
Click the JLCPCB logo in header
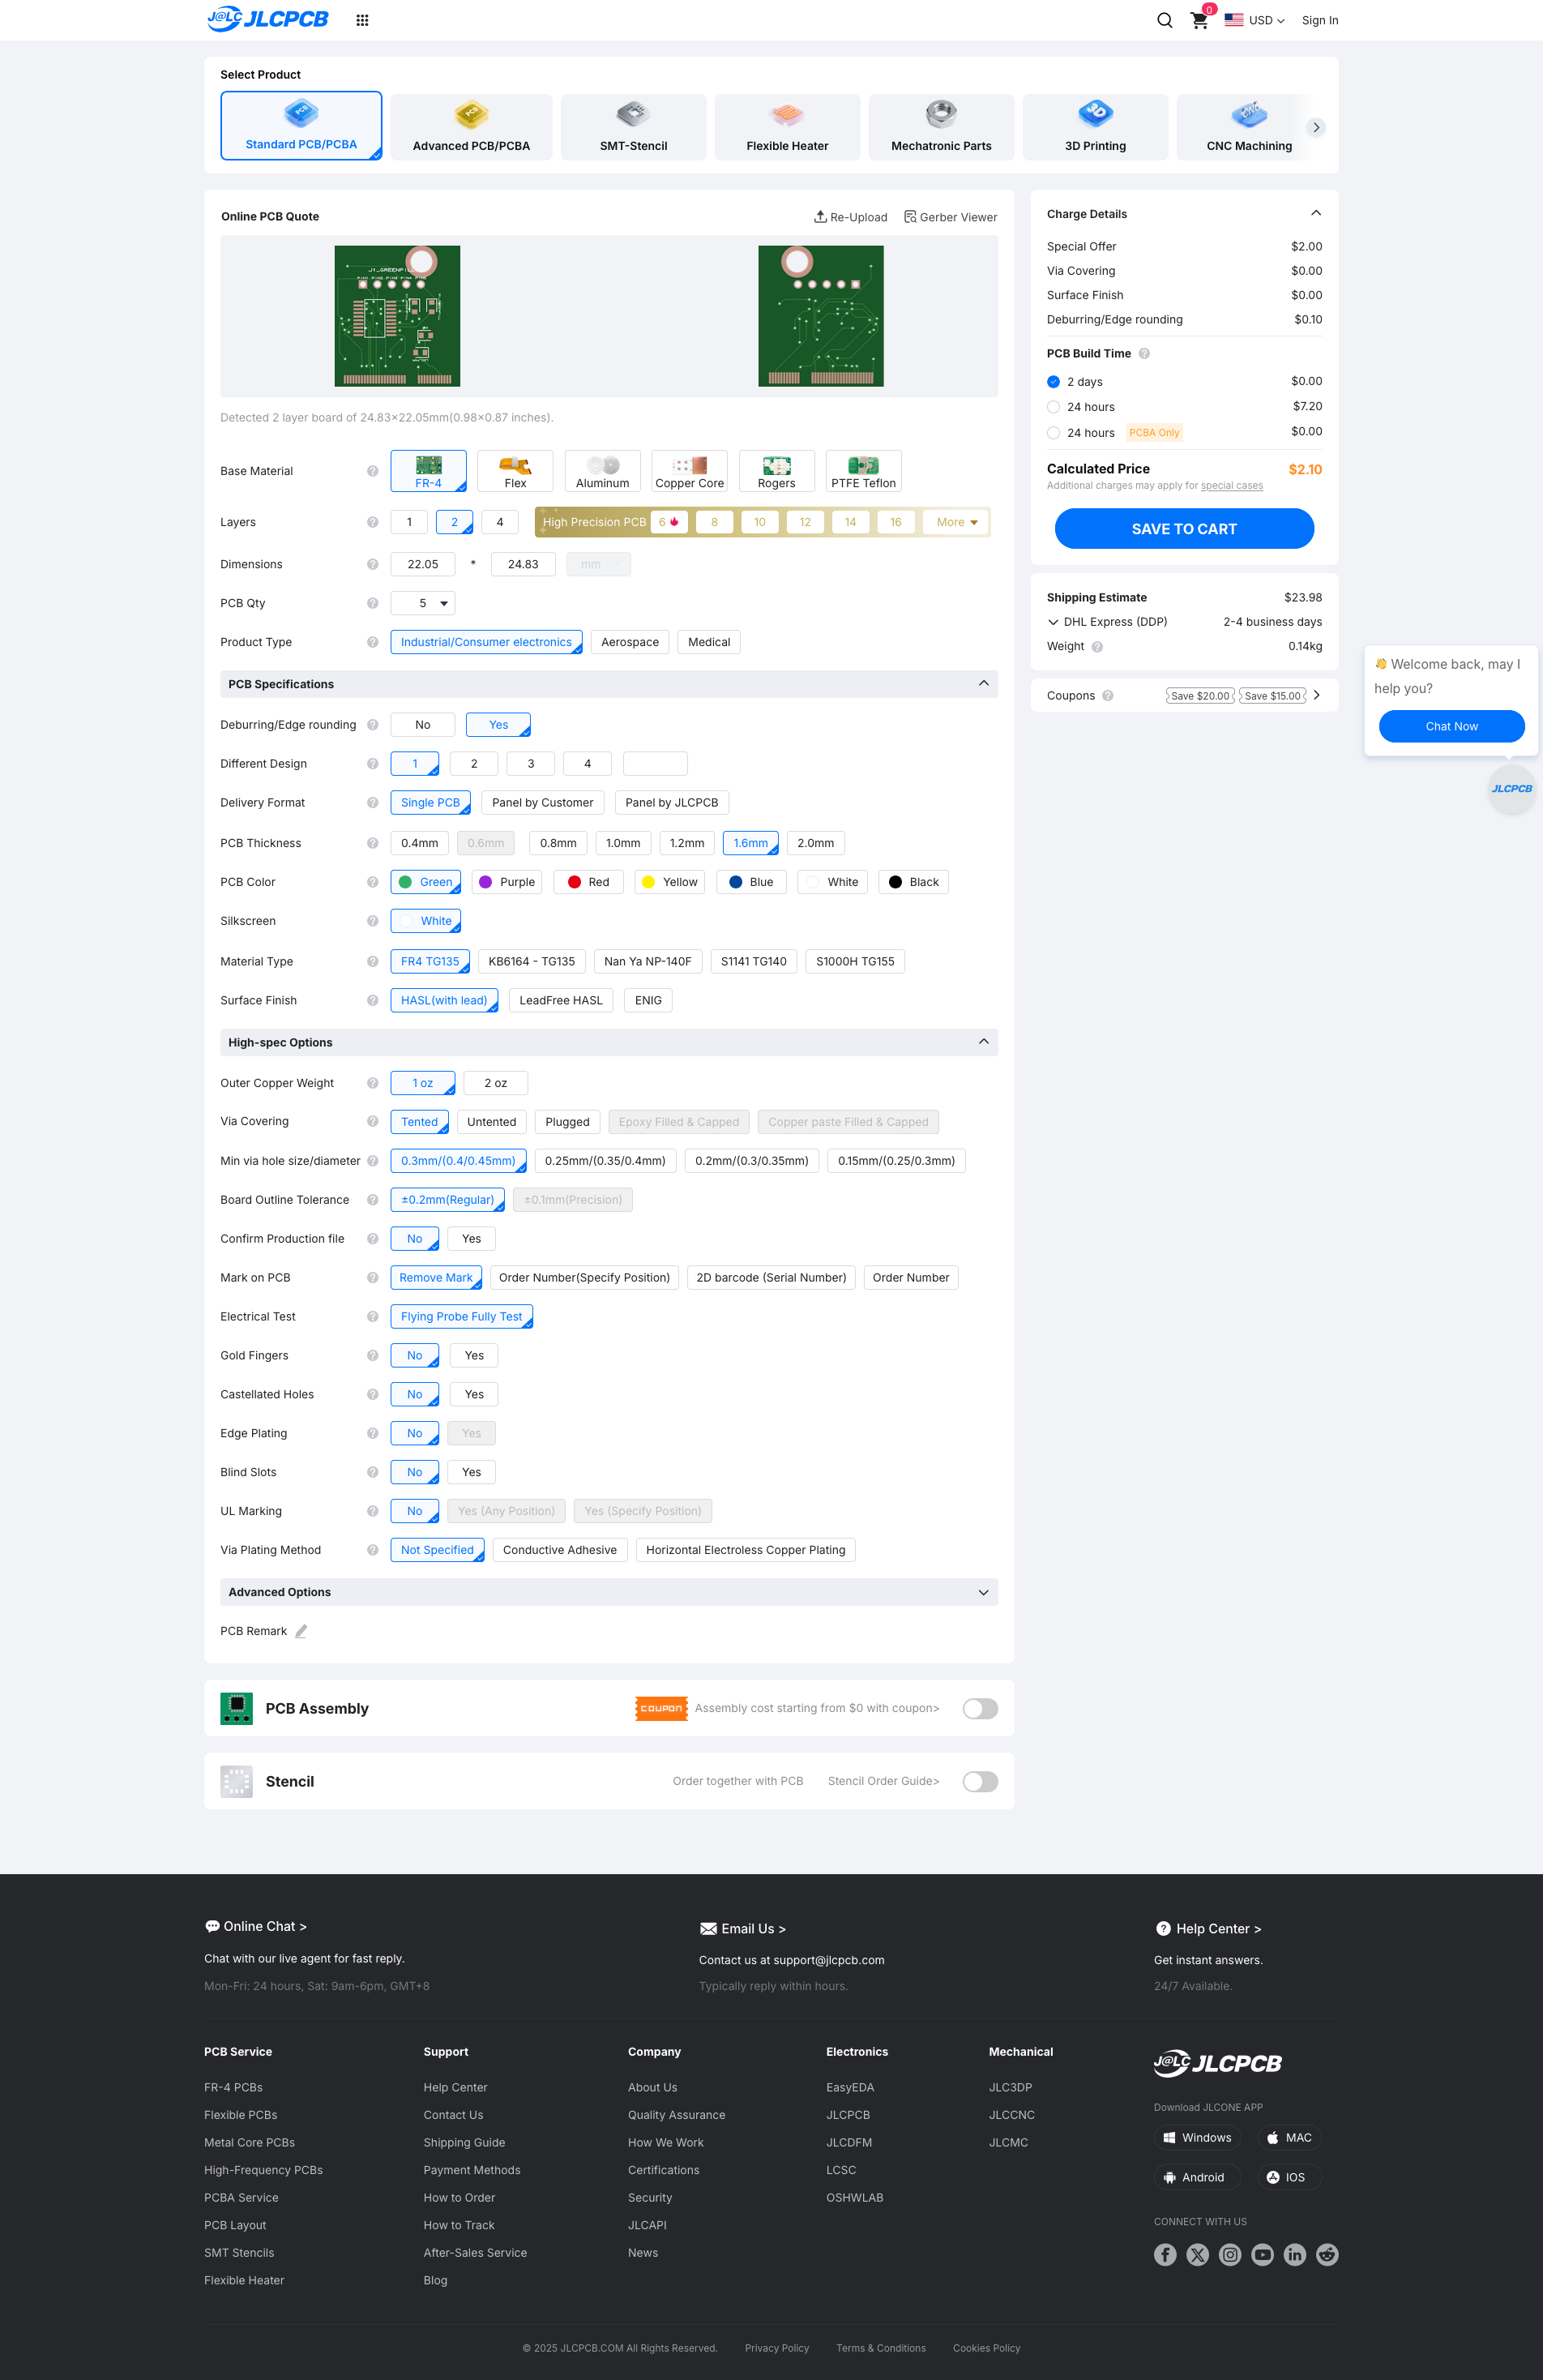[267, 19]
